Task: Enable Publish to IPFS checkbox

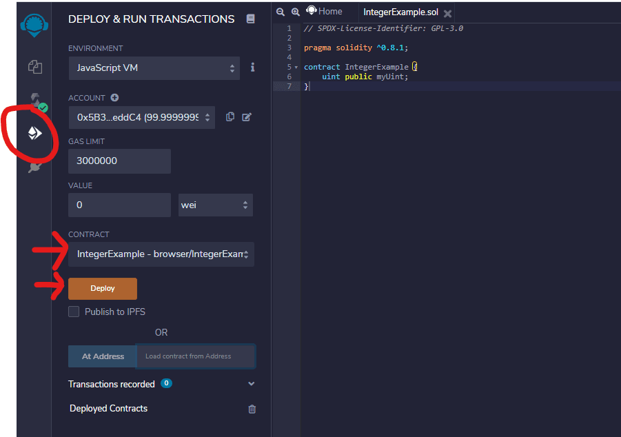Action: click(x=74, y=312)
